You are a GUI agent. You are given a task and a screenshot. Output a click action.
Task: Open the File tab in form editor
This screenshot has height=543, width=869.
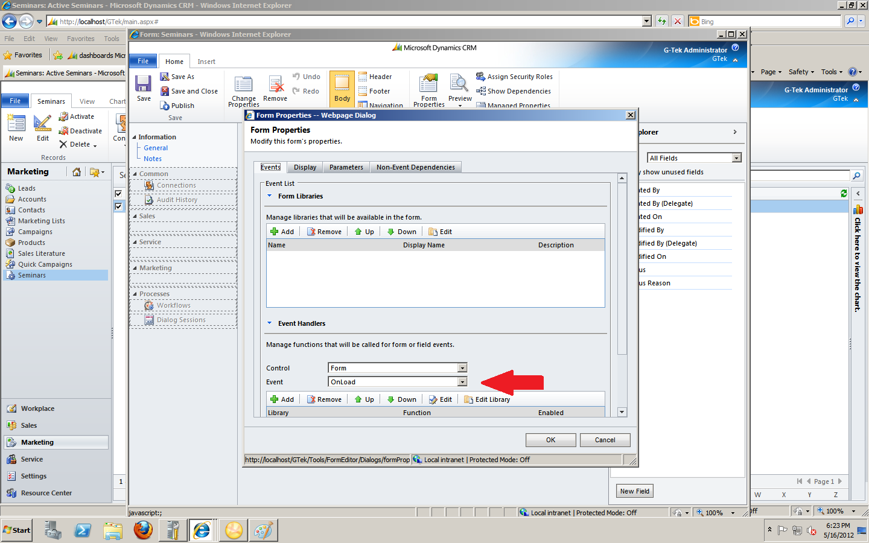[143, 61]
